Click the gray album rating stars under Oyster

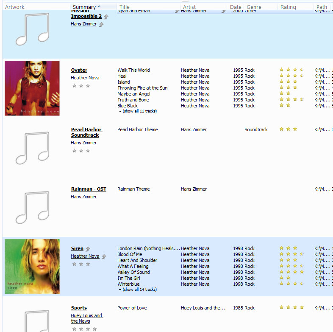[81, 86]
